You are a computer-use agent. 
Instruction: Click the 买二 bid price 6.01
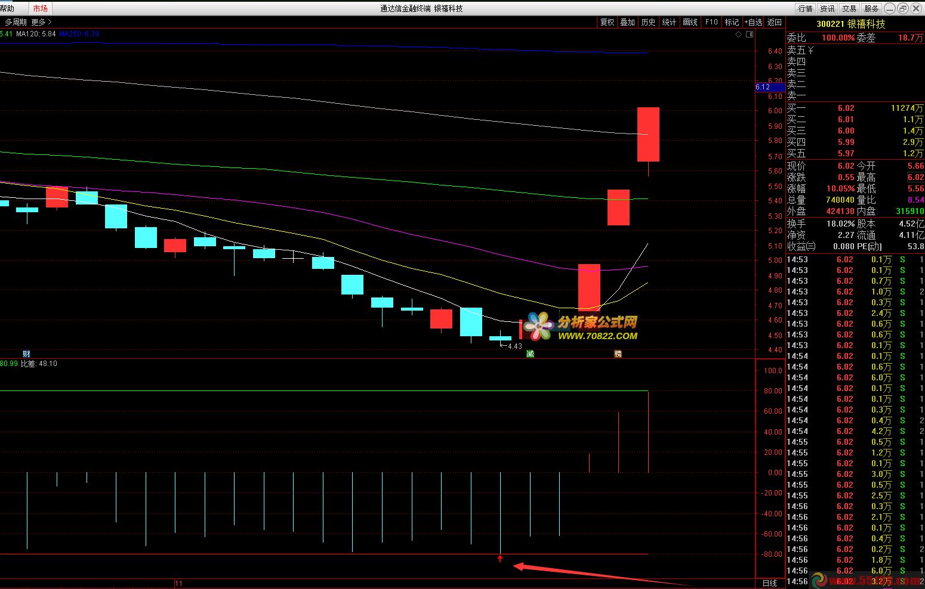[x=846, y=119]
